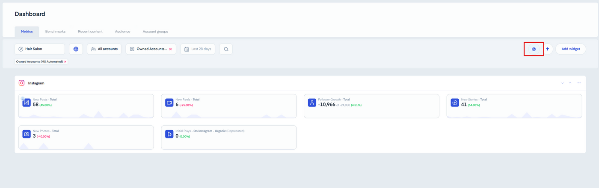Click the (-25.00%) change on New Reels
This screenshot has height=188, width=599.
[x=186, y=105]
